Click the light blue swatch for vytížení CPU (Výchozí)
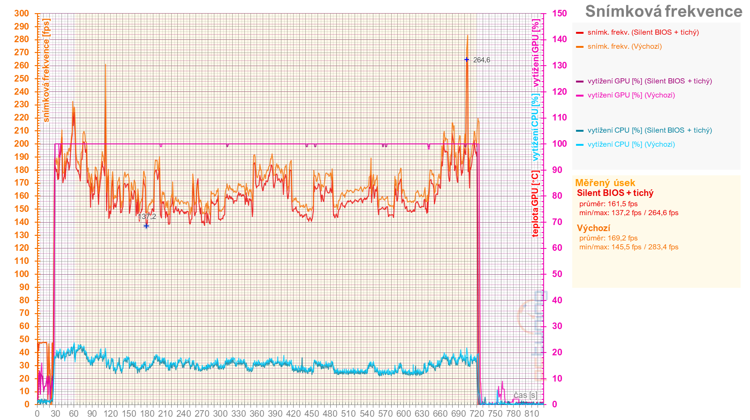The height and width of the screenshot is (420, 750). 580,145
